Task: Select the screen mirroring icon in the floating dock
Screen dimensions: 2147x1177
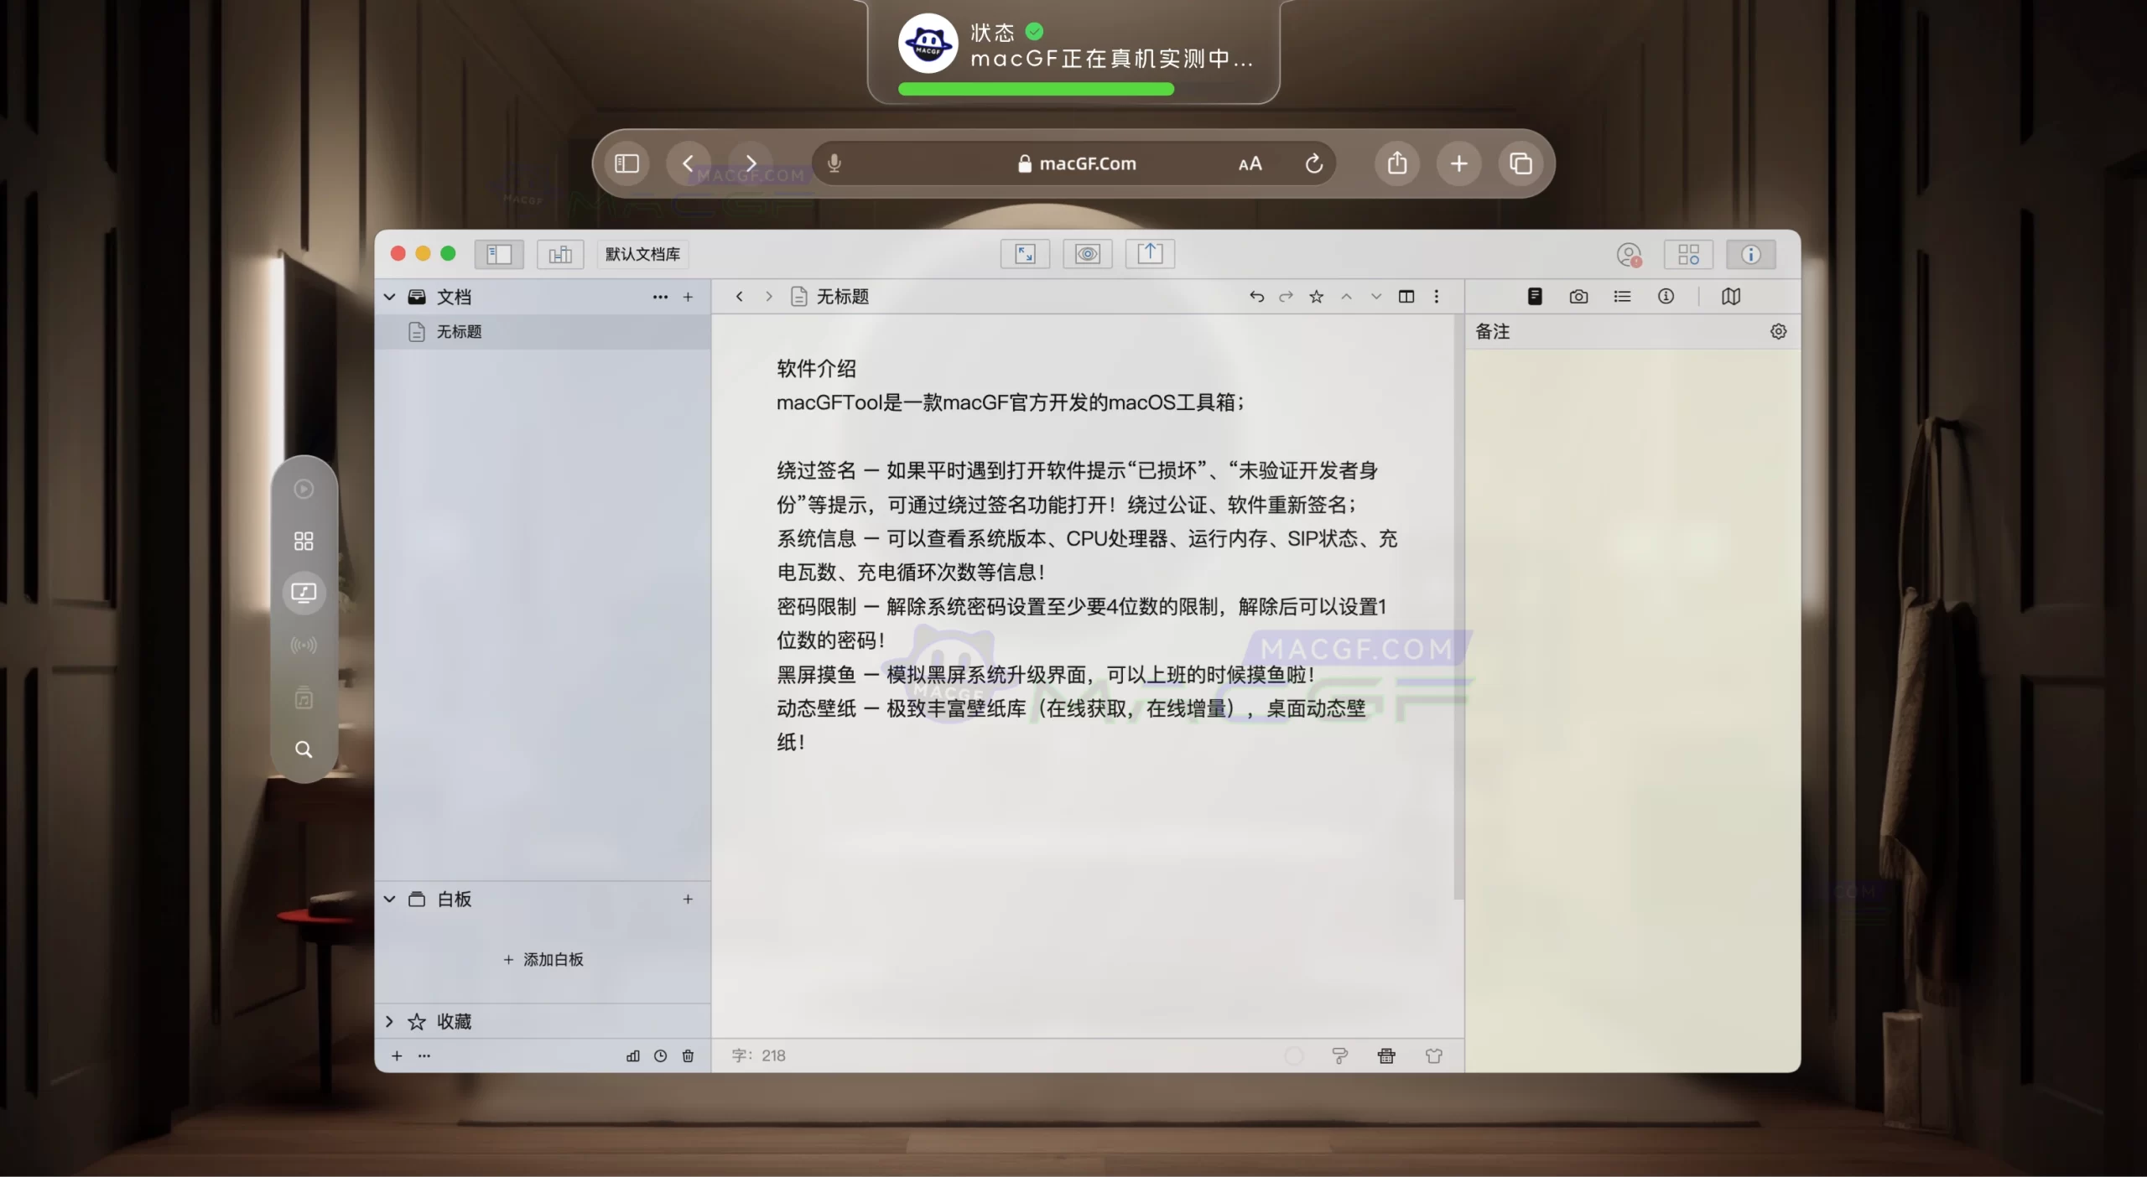Action: pos(304,593)
